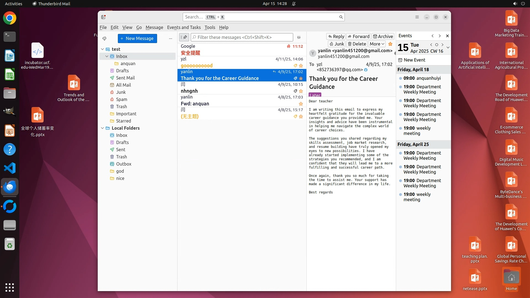Toggle the quick filter pin button
This screenshot has height=298, width=530.
184,37
